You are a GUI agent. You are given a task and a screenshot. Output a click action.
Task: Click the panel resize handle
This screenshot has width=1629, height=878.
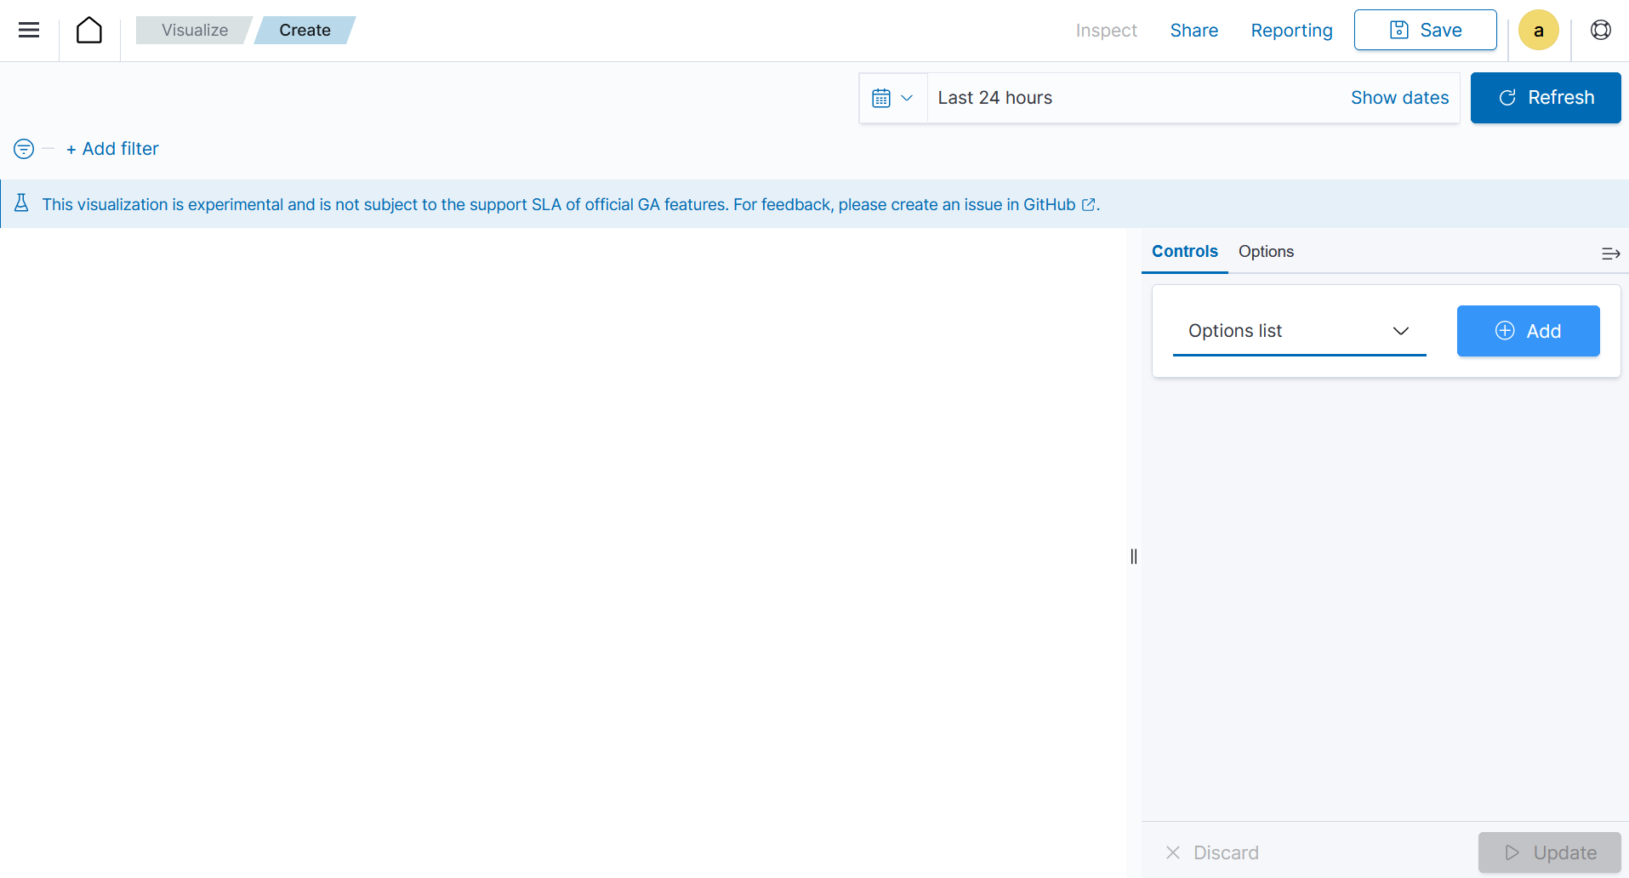[x=1134, y=556]
